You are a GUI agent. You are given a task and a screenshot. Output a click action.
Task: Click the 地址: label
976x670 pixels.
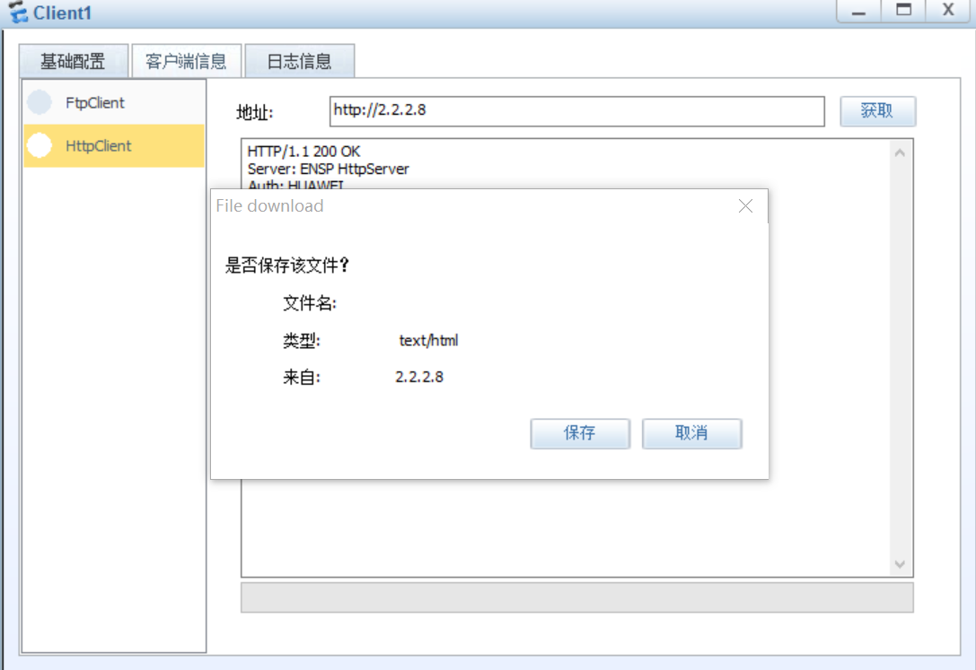tap(255, 112)
